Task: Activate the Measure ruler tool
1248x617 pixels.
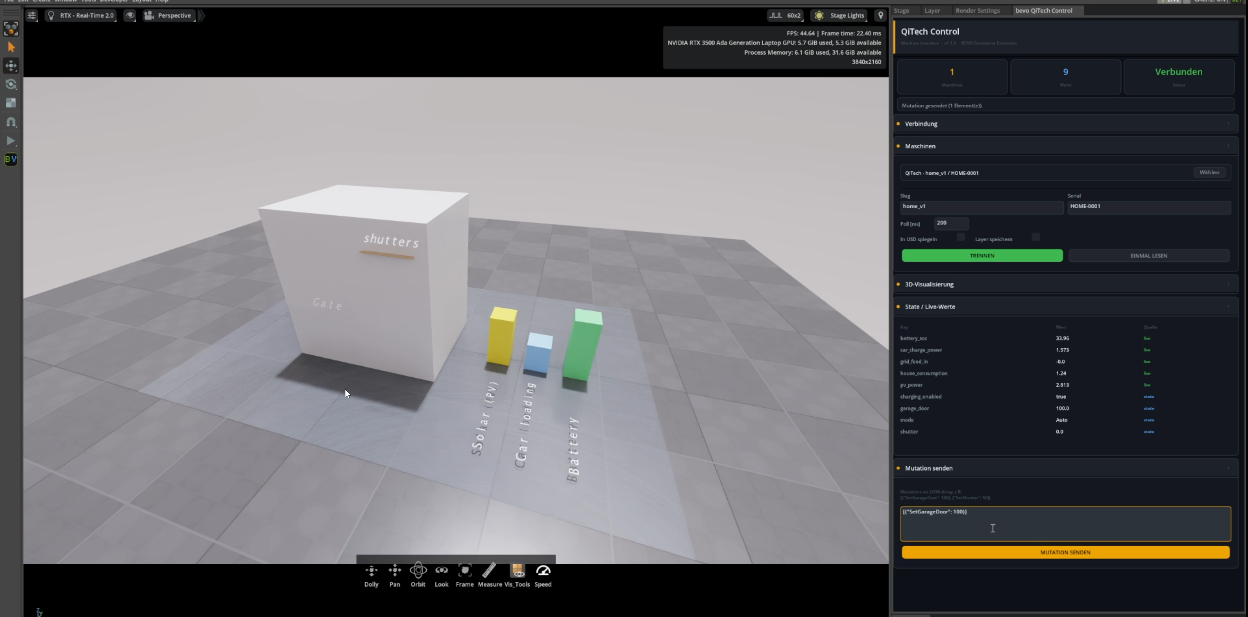Action: pyautogui.click(x=489, y=576)
